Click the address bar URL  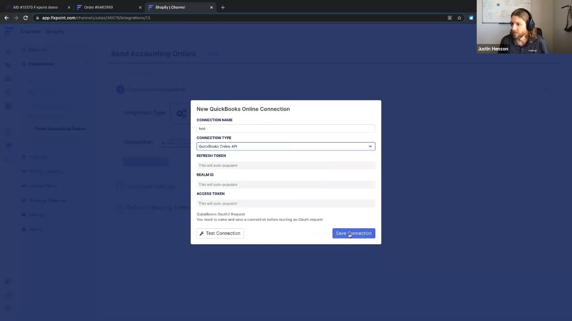(96, 18)
